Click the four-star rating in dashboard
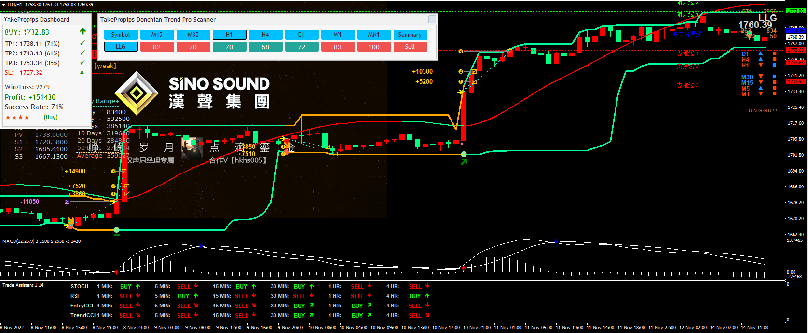The width and height of the screenshot is (808, 333). pos(17,117)
